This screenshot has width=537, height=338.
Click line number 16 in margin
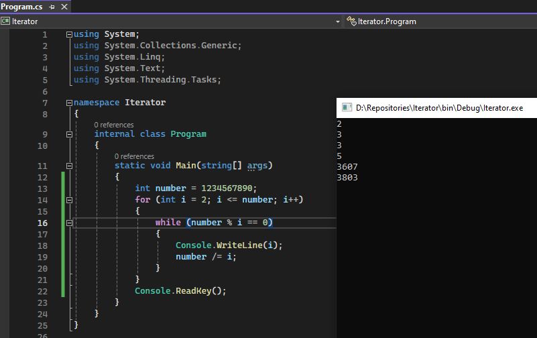(x=42, y=223)
